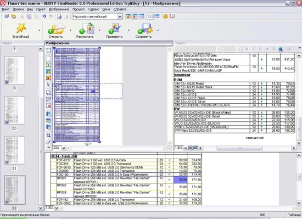The image size is (302, 219).
Task: Select the eraser tool in image toolbar
Action: (48, 142)
